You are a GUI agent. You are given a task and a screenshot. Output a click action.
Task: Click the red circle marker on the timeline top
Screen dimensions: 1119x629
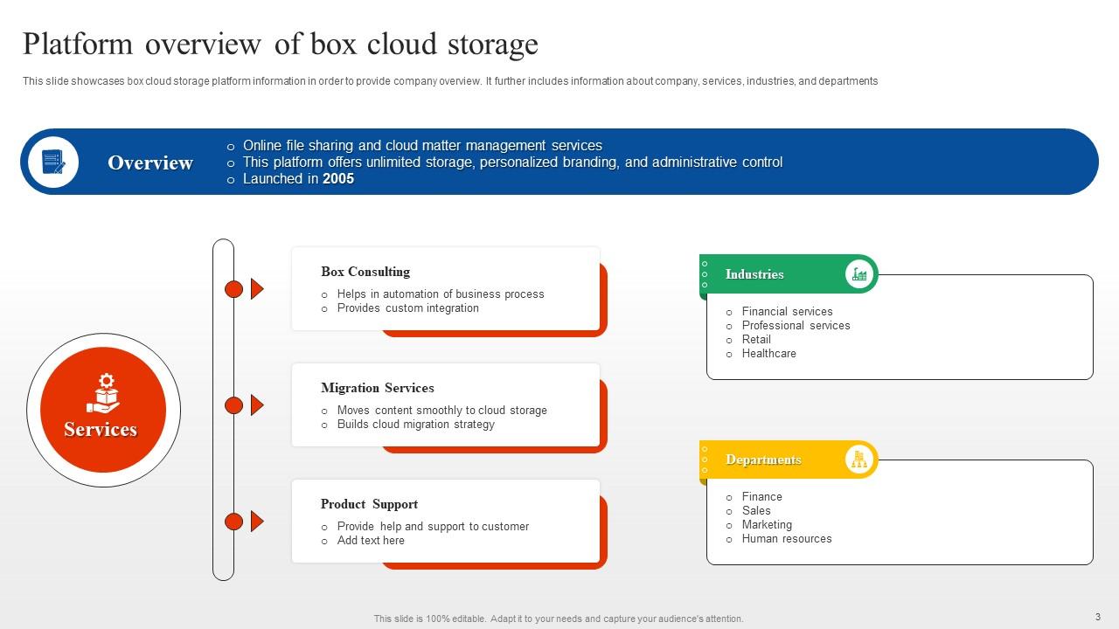click(x=233, y=288)
